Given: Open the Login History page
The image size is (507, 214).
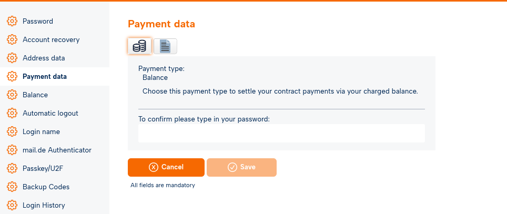Looking at the screenshot, I should 44,206.
